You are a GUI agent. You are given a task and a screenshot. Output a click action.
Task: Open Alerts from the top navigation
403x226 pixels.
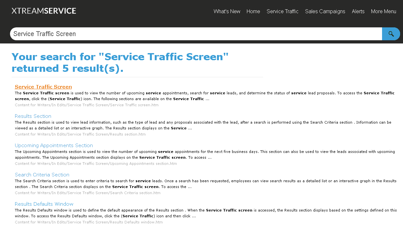pos(358,11)
